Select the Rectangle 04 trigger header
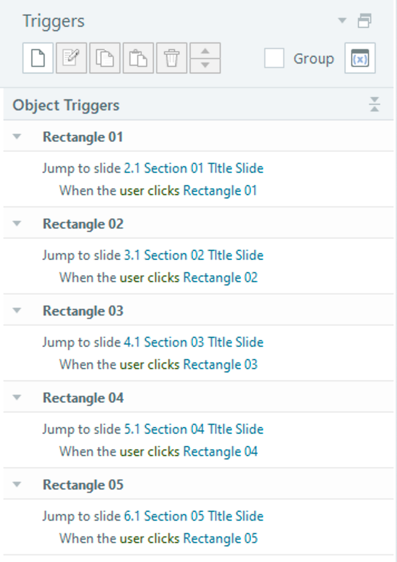The image size is (397, 562). [x=83, y=398]
